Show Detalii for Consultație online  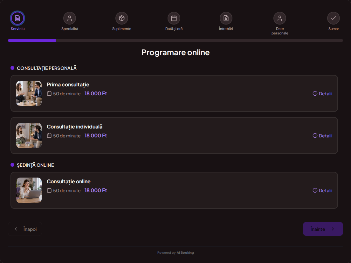point(322,191)
